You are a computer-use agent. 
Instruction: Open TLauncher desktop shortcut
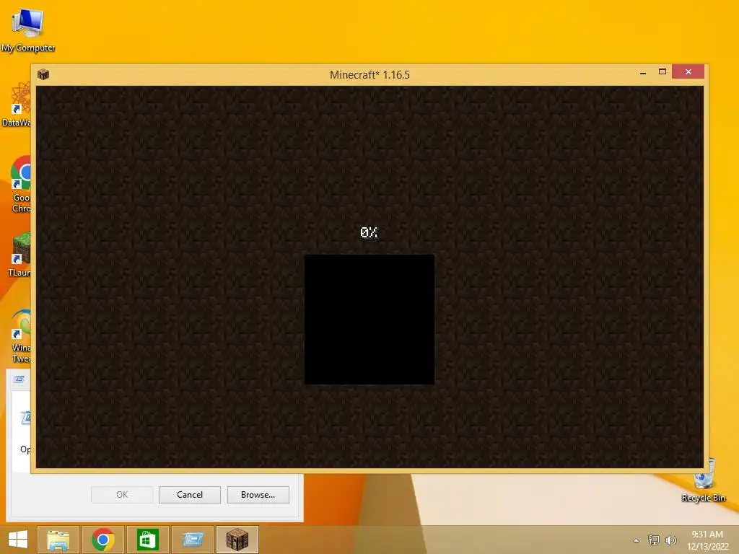pyautogui.click(x=19, y=255)
